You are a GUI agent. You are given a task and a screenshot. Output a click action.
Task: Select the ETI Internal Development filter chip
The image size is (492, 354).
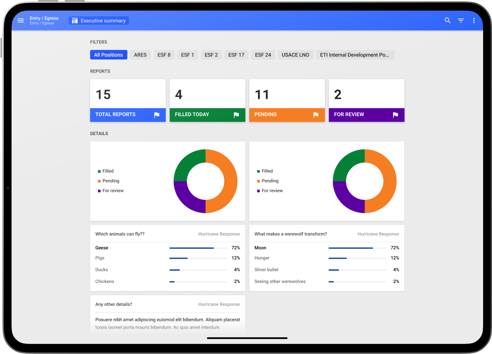355,55
